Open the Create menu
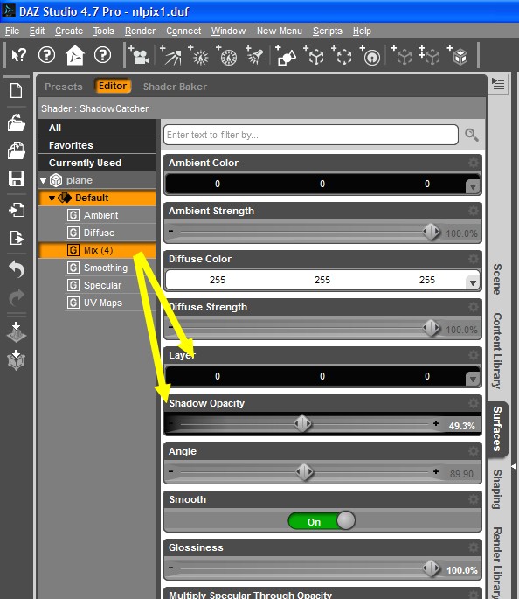The width and height of the screenshot is (519, 599). tap(69, 31)
